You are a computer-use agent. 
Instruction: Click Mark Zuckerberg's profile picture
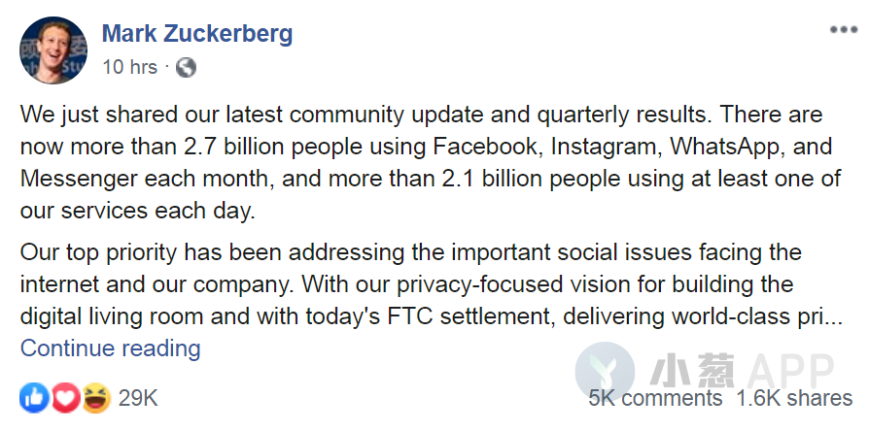[53, 50]
